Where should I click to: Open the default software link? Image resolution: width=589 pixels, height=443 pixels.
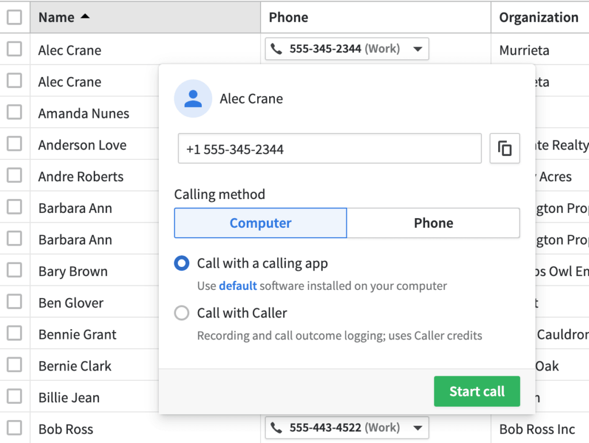click(x=238, y=286)
